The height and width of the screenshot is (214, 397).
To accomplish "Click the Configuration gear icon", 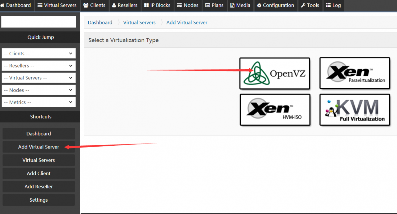I will tap(259, 5).
